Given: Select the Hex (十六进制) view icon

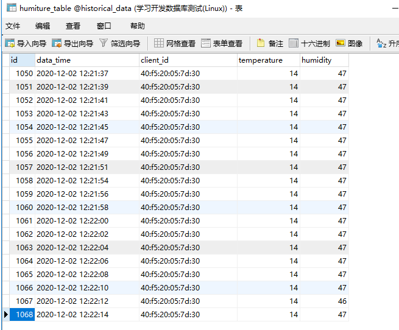Looking at the screenshot, I should click(294, 43).
